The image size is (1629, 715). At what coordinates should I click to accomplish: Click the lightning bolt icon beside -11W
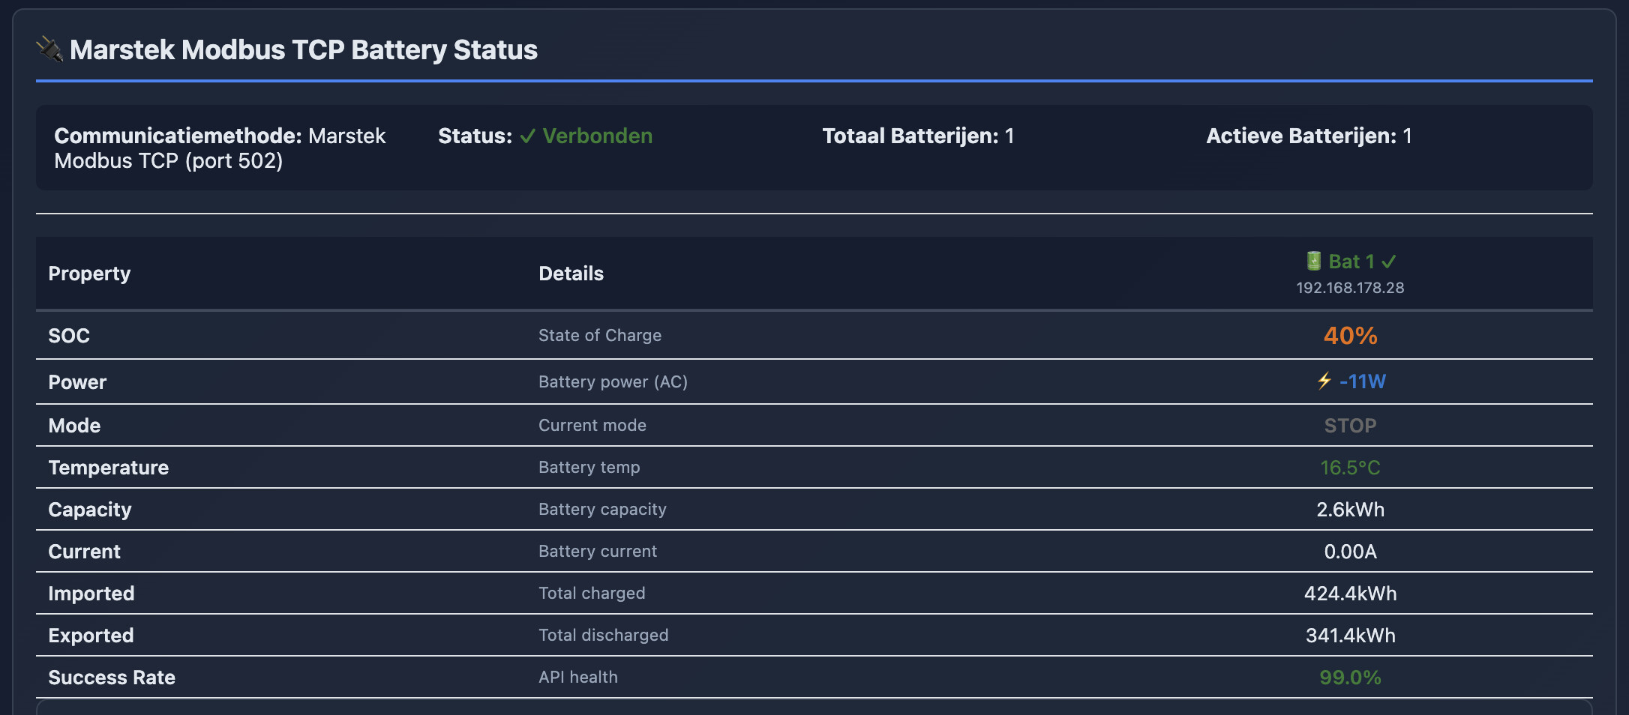tap(1324, 381)
